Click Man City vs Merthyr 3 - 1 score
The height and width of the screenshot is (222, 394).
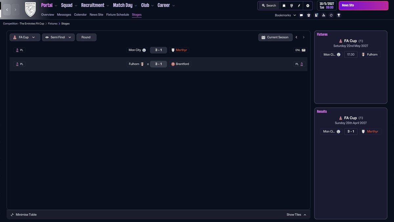159,50
